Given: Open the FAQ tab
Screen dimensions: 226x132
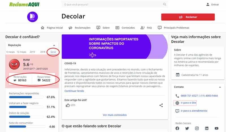Looking at the screenshot, I should tap(149, 28).
